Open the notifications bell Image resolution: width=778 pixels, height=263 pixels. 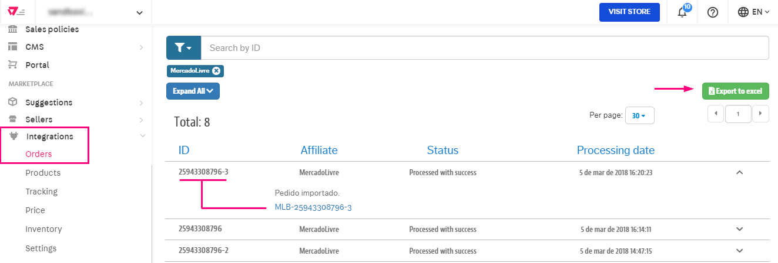click(682, 12)
